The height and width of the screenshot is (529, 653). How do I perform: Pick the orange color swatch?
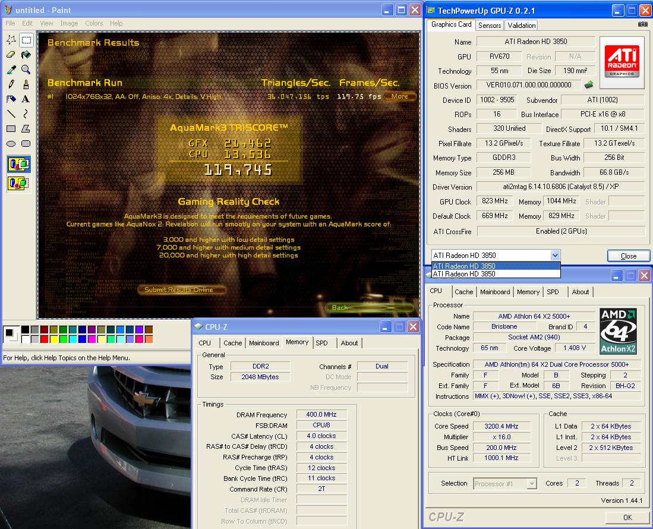(x=149, y=339)
